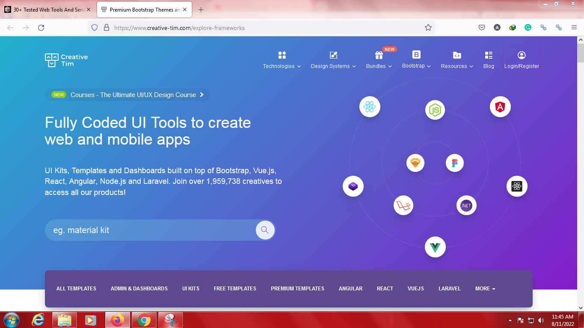Click the Sketch diamond icon
The width and height of the screenshot is (584, 328).
(x=415, y=163)
